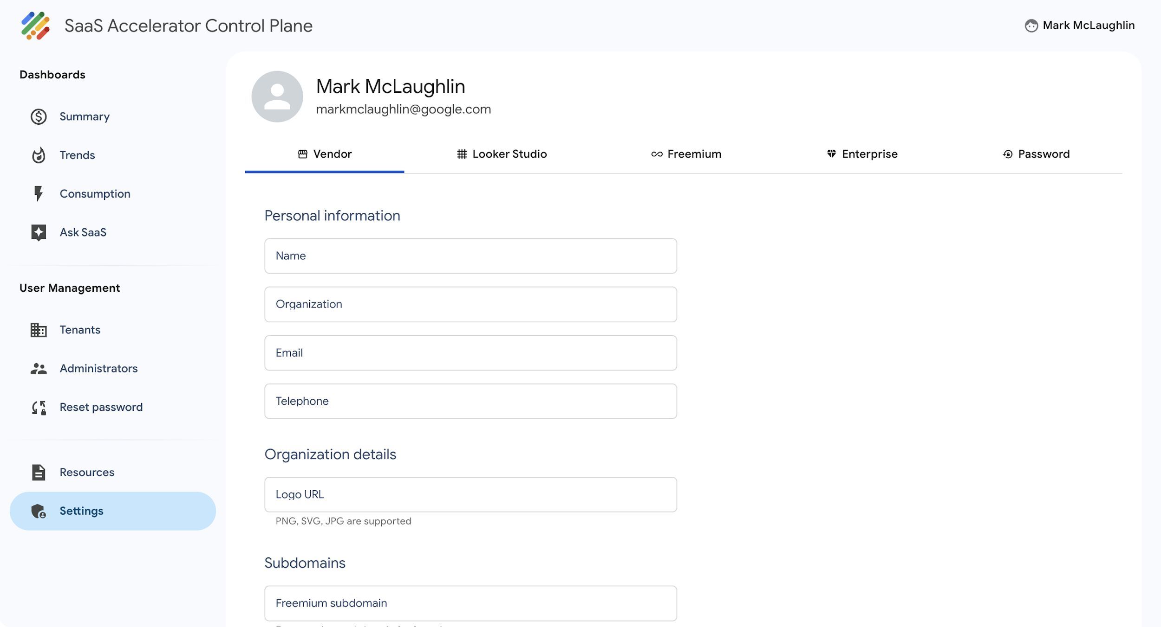Image resolution: width=1161 pixels, height=627 pixels.
Task: Click the profile placeholder avatar image
Action: (277, 96)
